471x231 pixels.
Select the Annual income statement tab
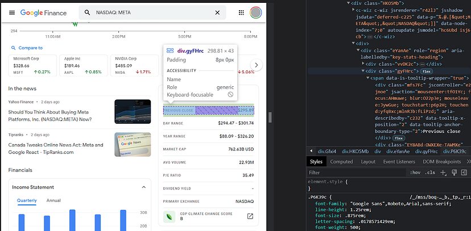point(53,200)
